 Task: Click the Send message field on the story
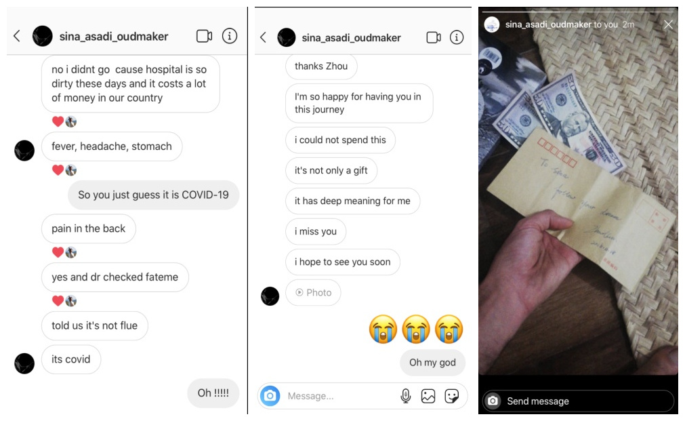(578, 401)
